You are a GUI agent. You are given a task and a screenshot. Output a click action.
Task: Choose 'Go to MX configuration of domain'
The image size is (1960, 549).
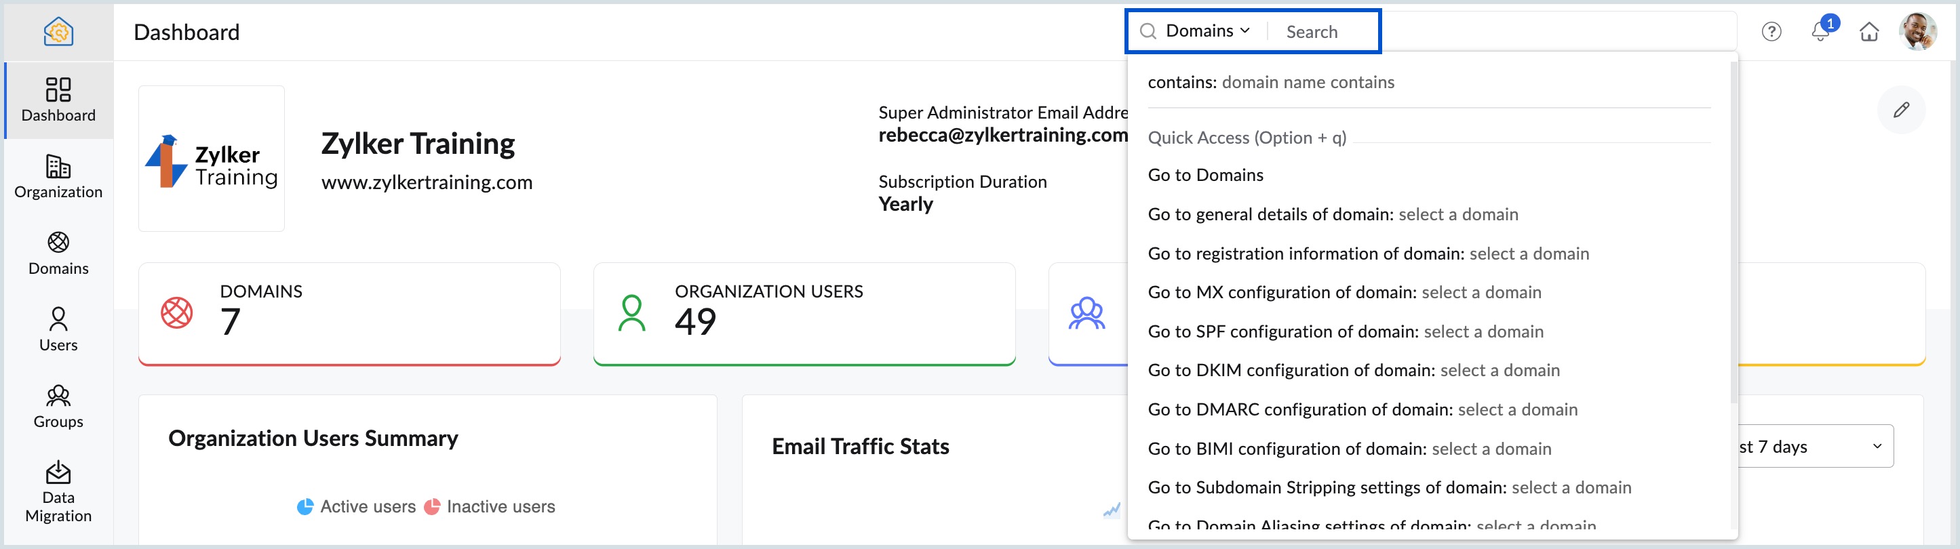pyautogui.click(x=1344, y=293)
